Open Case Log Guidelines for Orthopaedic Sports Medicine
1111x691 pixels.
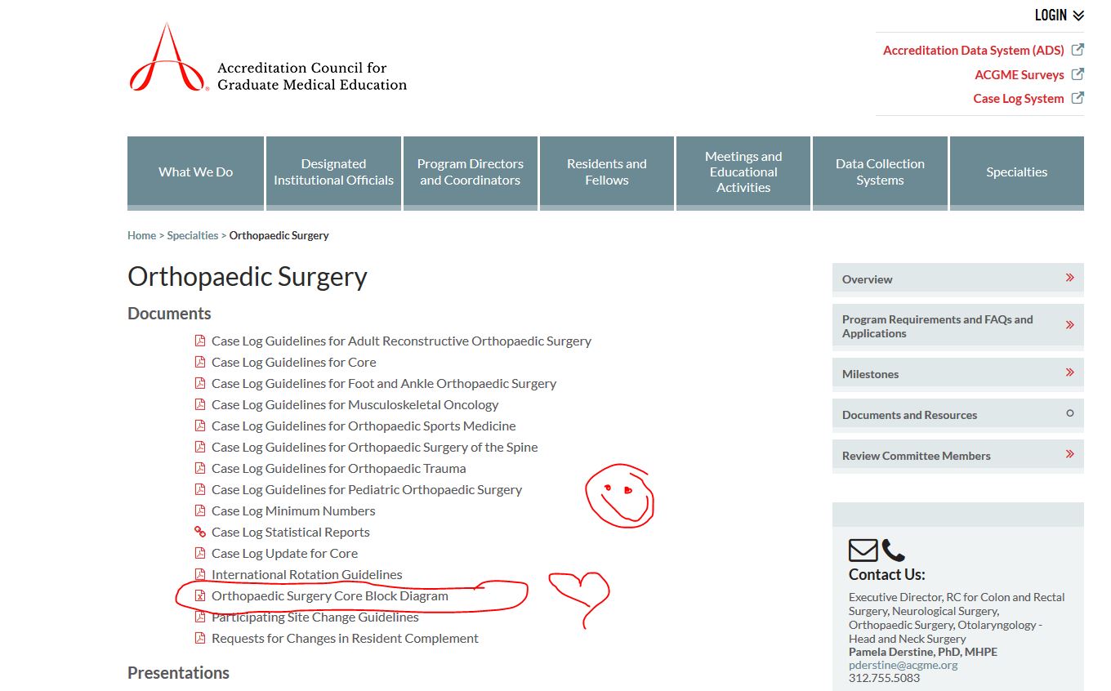pos(364,426)
